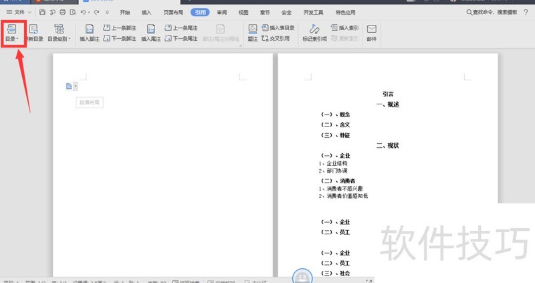Click the print icon in quick toolbar
The image size is (535, 283).
click(62, 12)
